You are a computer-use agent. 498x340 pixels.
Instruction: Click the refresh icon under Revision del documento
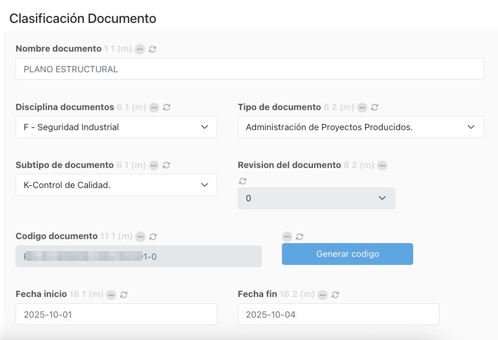point(242,181)
